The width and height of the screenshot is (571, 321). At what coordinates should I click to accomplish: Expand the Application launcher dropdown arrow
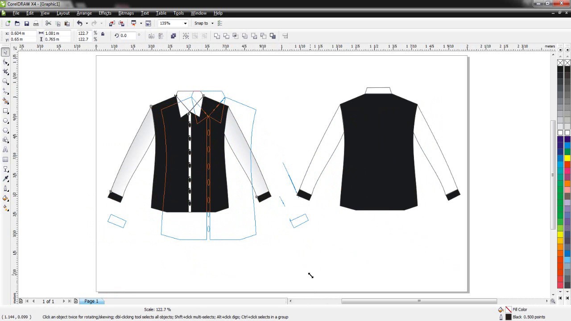[x=141, y=23]
